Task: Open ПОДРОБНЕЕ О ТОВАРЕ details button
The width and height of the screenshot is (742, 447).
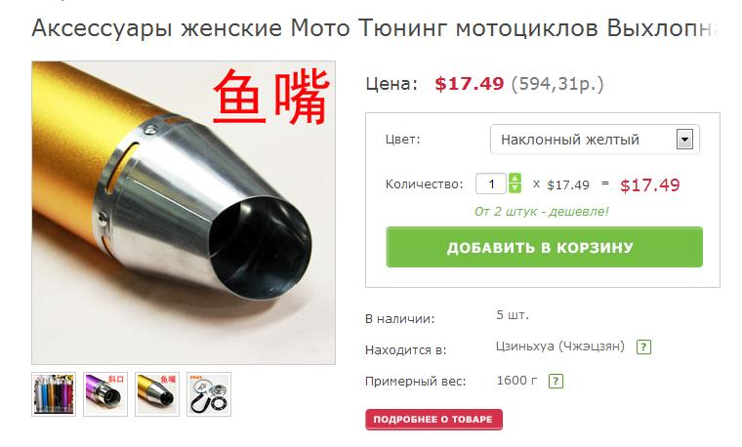Action: [433, 420]
